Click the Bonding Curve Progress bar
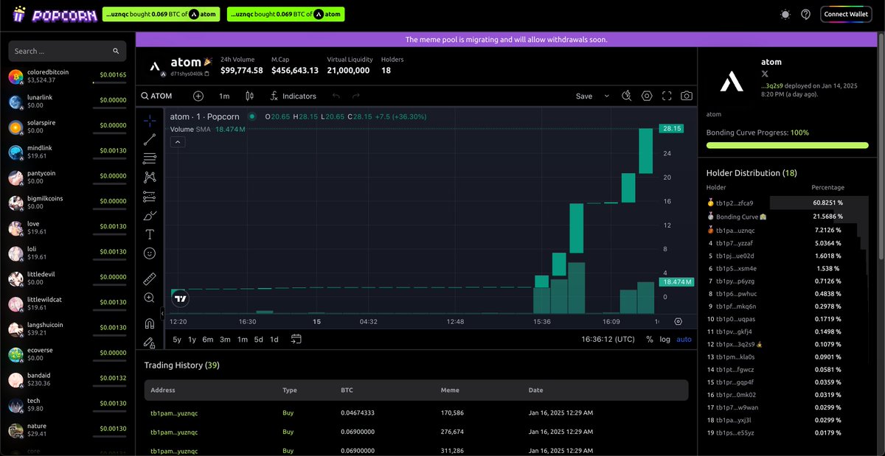The width and height of the screenshot is (885, 456). click(787, 145)
